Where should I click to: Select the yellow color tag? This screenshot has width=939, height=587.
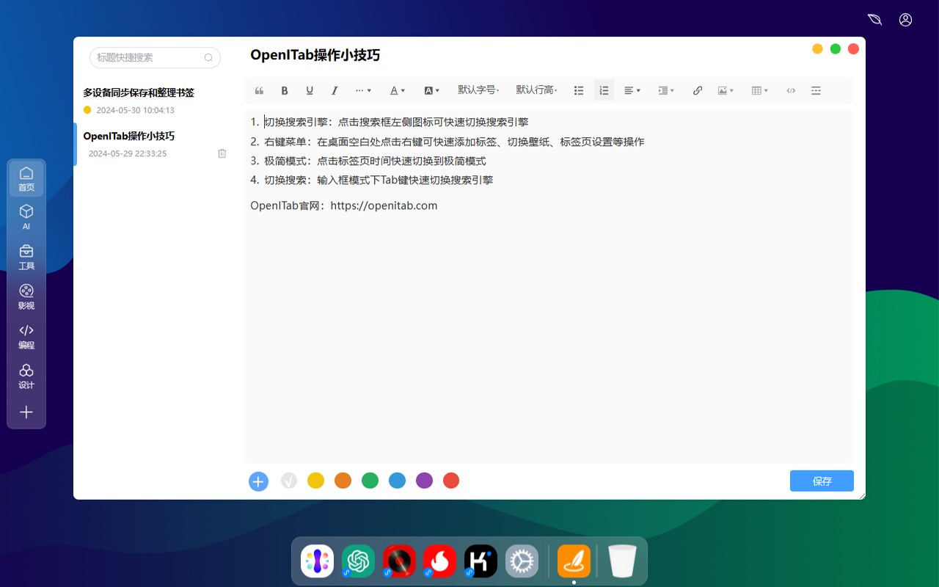click(315, 481)
